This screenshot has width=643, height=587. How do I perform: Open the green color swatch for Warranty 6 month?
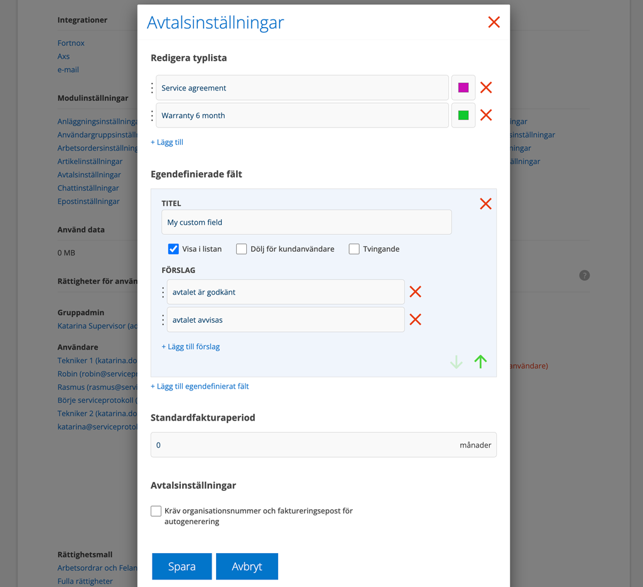click(463, 116)
